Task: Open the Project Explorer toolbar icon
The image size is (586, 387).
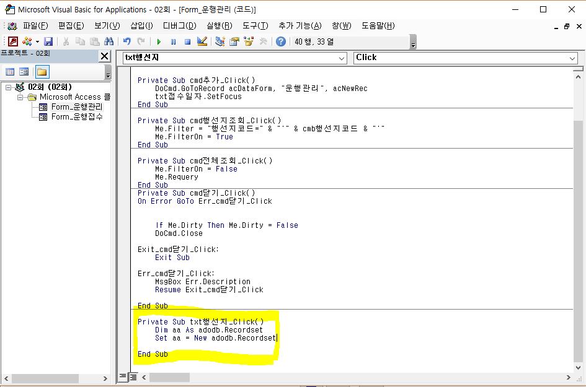Action: point(220,41)
